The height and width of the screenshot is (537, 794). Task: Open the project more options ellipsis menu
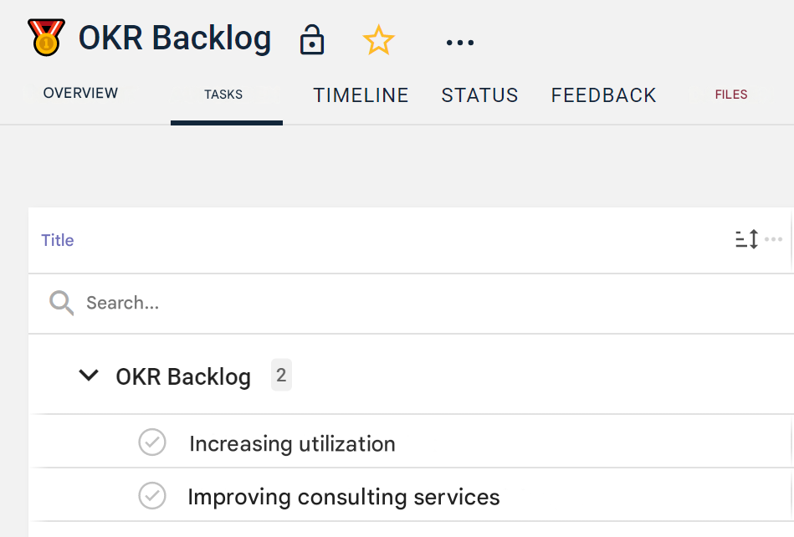[x=459, y=42]
